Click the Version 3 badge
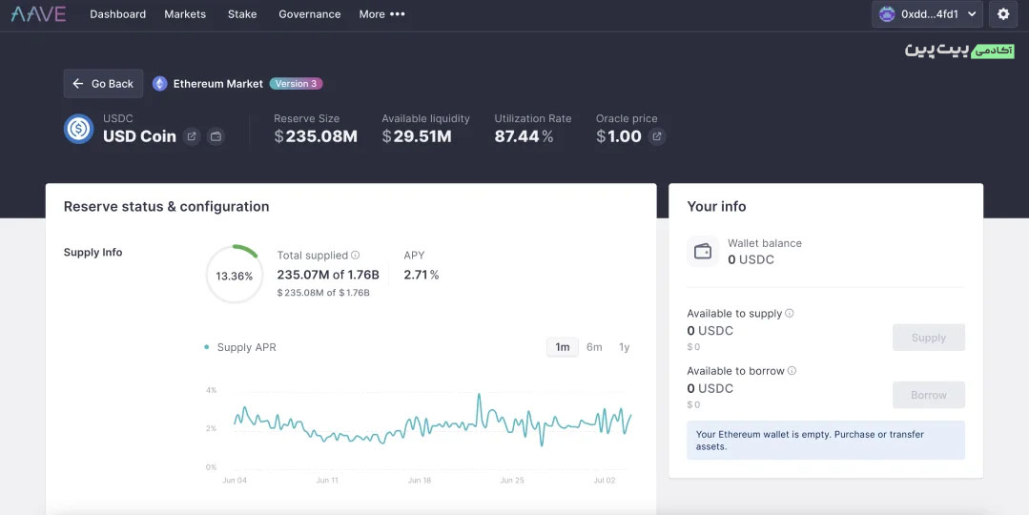 pyautogui.click(x=296, y=83)
